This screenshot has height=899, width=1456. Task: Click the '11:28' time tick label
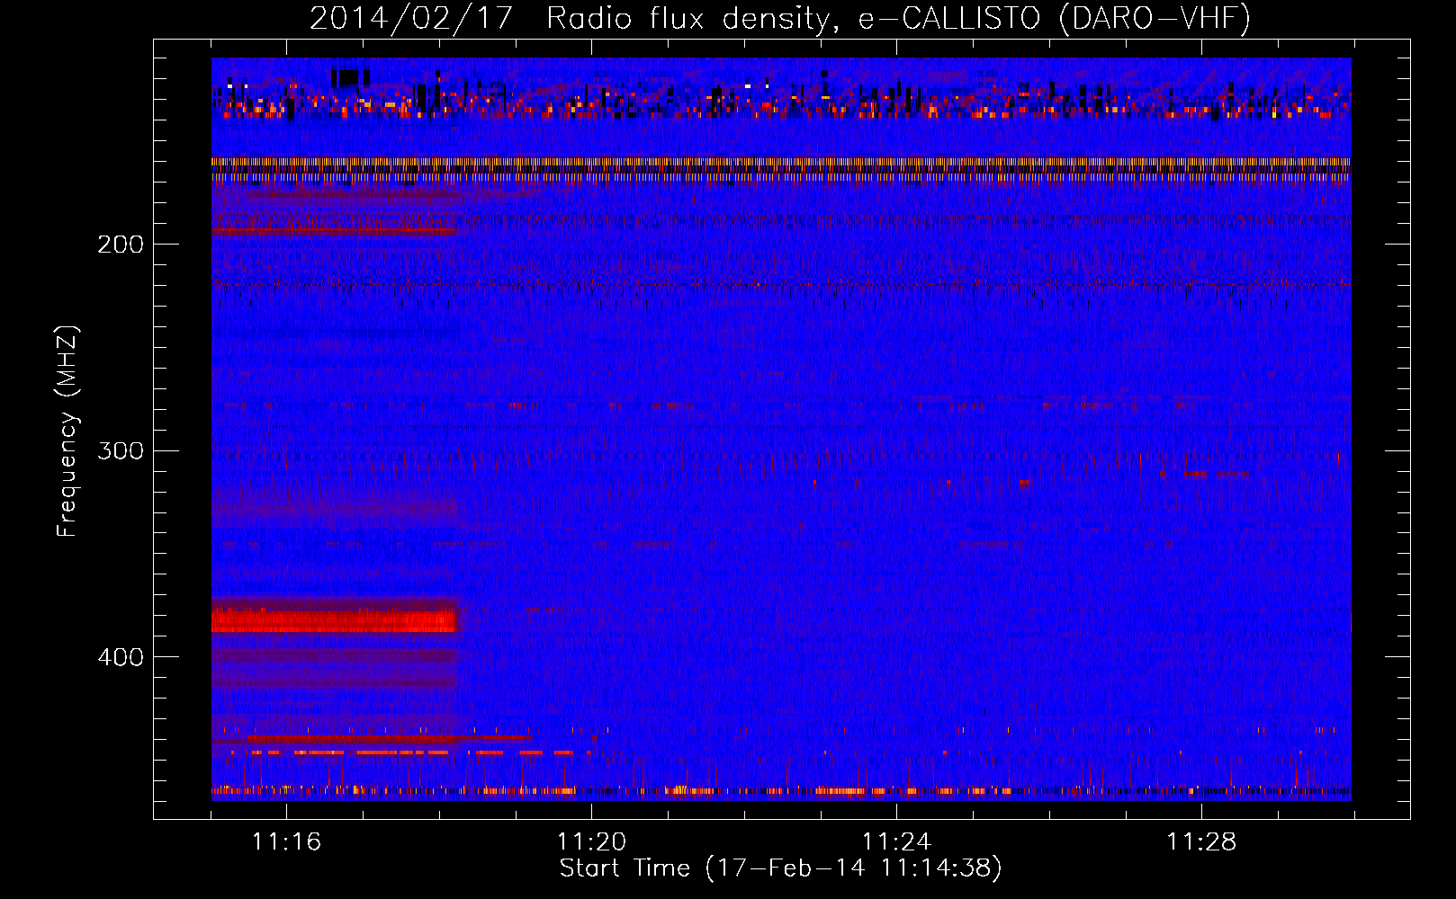[x=1201, y=842]
